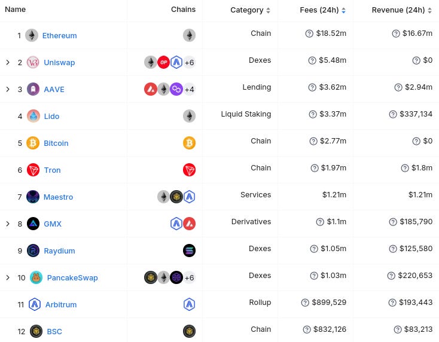Expand the Uniswap row
439x342 pixels.
(x=8, y=62)
